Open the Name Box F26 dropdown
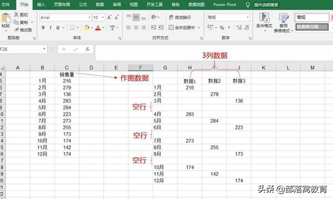 (x=44, y=49)
